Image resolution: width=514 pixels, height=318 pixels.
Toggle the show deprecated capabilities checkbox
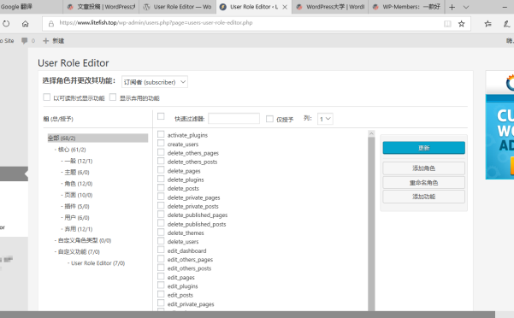click(113, 97)
